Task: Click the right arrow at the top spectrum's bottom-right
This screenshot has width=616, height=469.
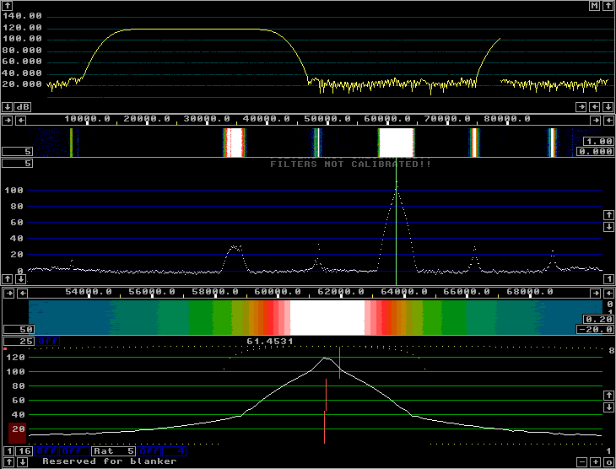Action: tap(581, 106)
